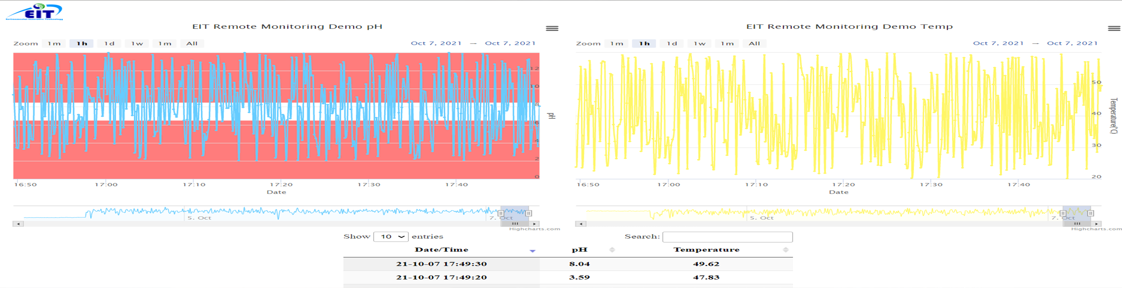Image resolution: width=1122 pixels, height=288 pixels.
Task: Click right navigator handle on pH chart
Action: coord(528,213)
